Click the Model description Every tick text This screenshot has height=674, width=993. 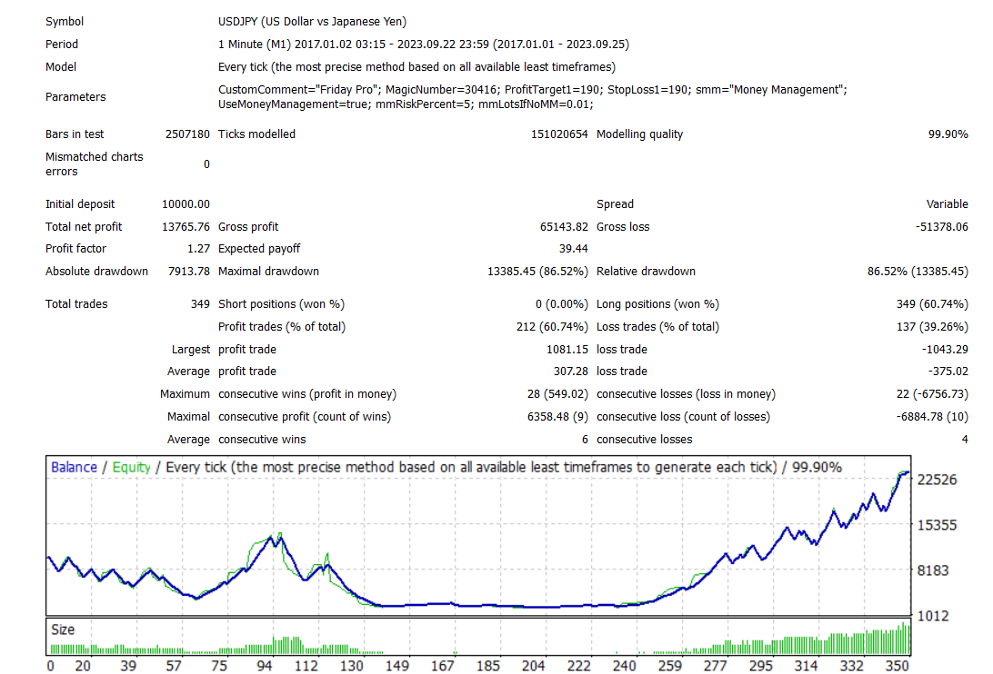click(416, 67)
